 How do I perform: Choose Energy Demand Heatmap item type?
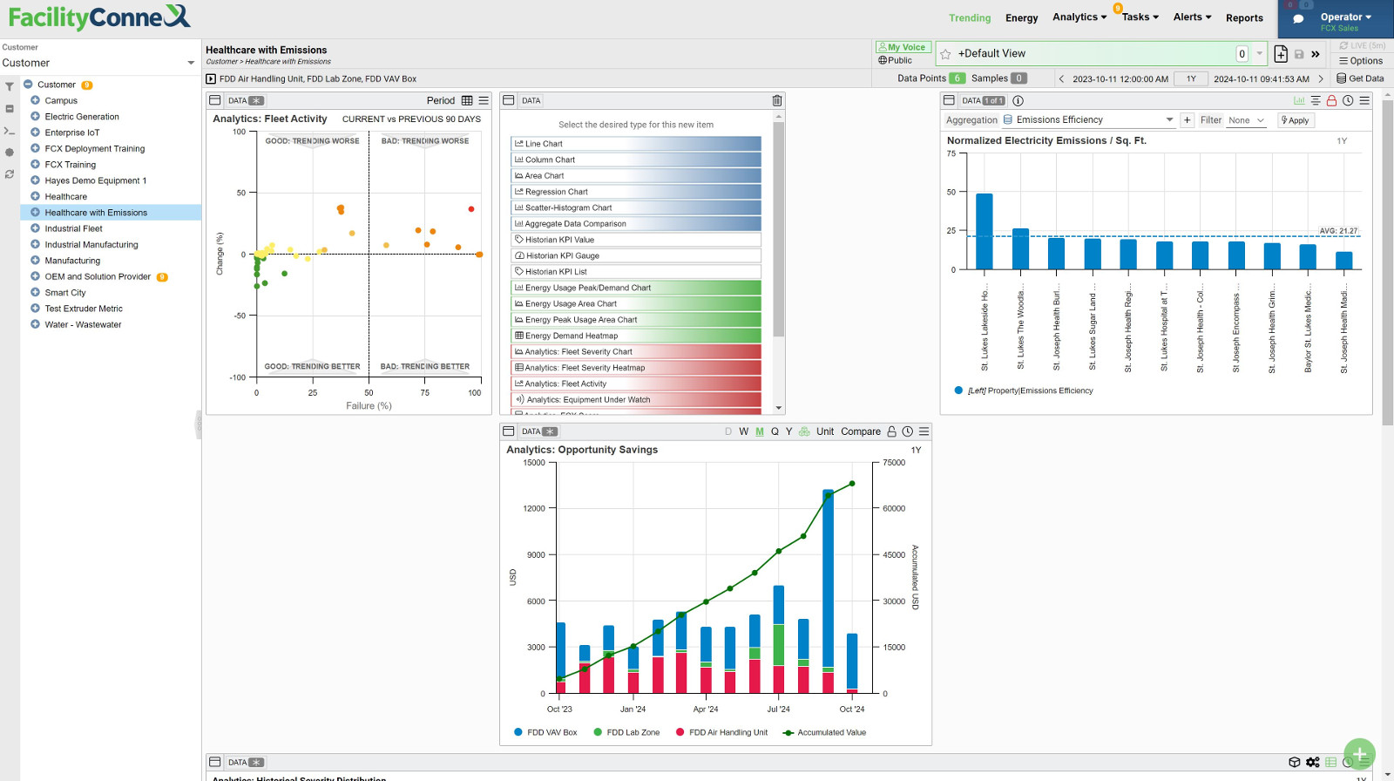point(636,336)
